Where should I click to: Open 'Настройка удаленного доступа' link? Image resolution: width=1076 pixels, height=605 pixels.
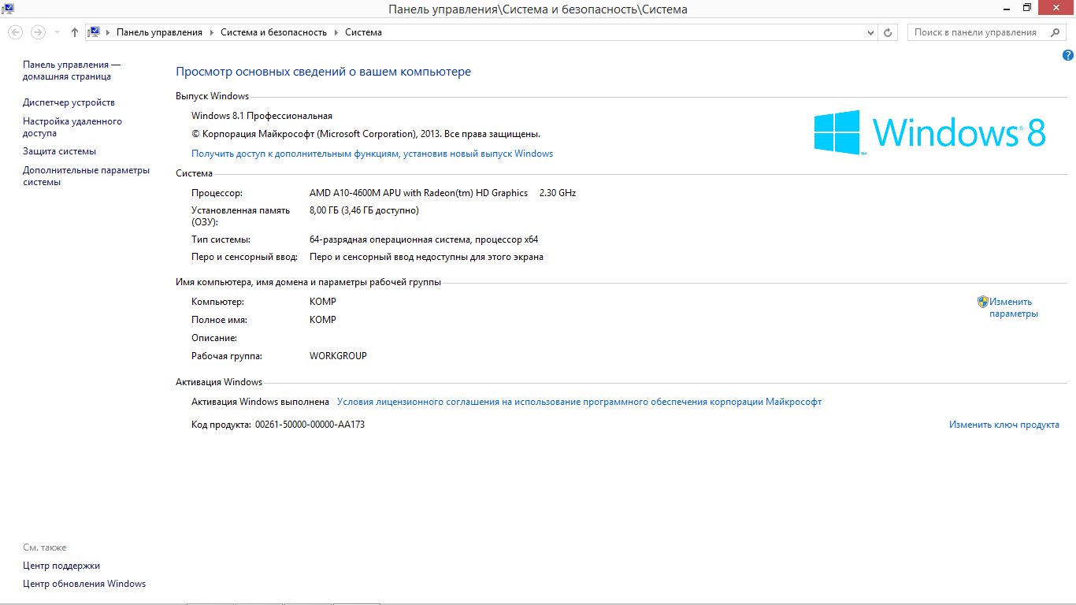72,128
